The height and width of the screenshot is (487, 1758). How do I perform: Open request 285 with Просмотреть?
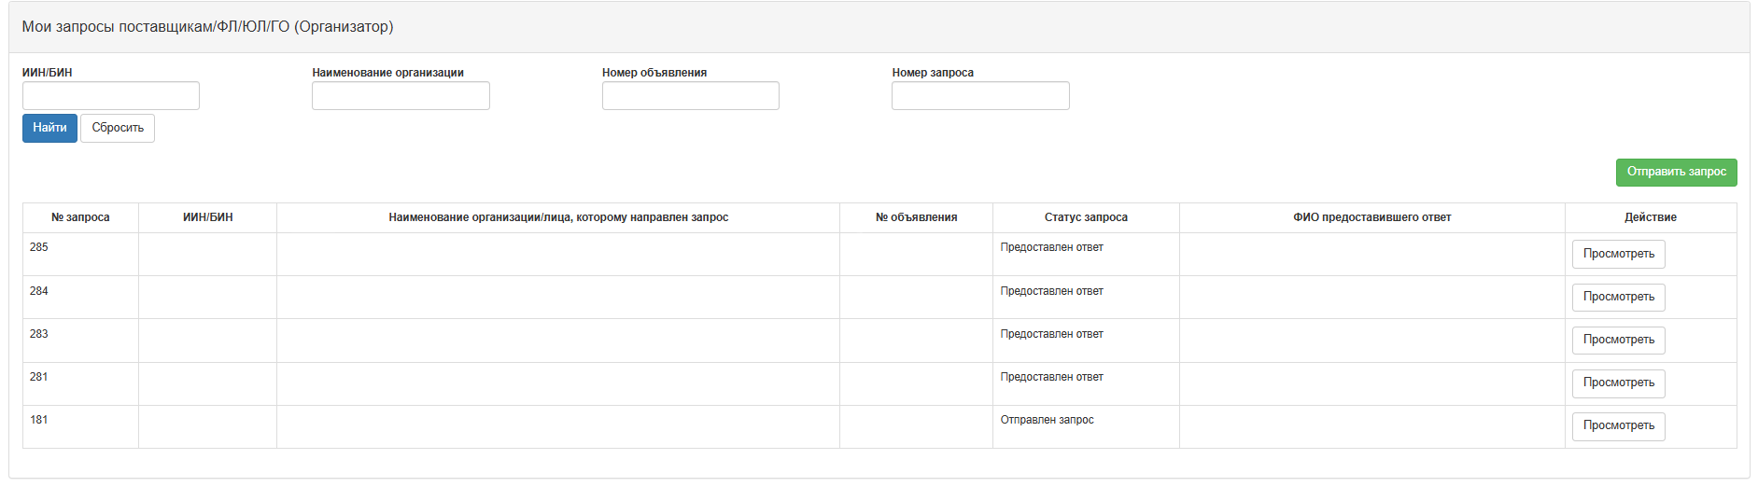1619,254
